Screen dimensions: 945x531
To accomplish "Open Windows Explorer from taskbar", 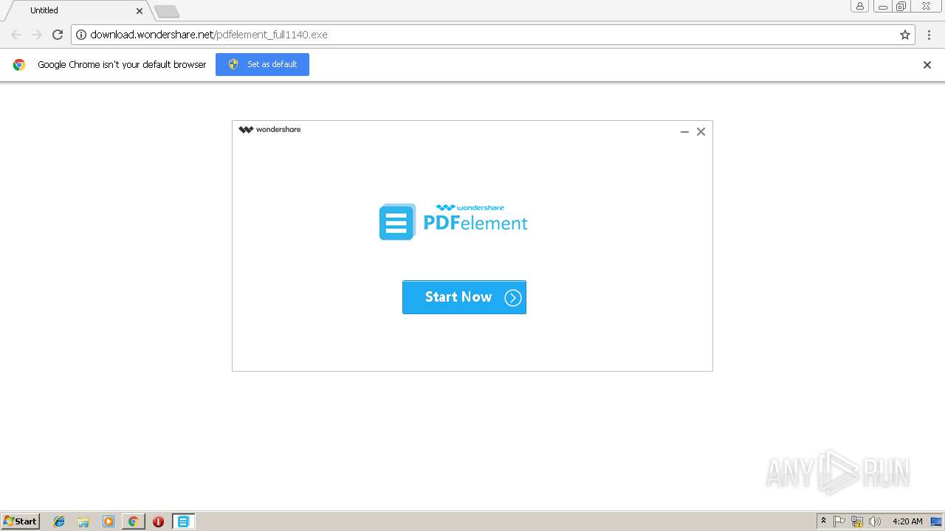I will pyautogui.click(x=83, y=521).
